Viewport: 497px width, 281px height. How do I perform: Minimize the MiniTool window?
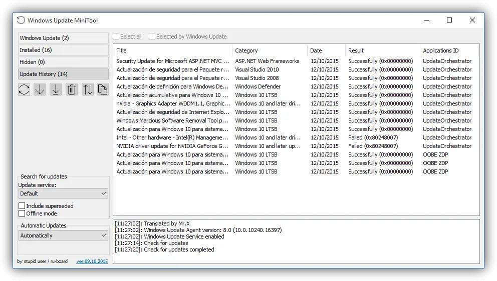(x=427, y=20)
